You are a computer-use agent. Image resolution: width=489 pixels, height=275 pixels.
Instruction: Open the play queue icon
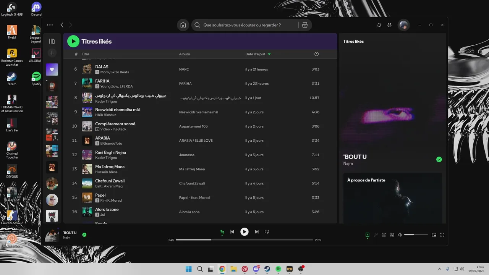[384, 235]
